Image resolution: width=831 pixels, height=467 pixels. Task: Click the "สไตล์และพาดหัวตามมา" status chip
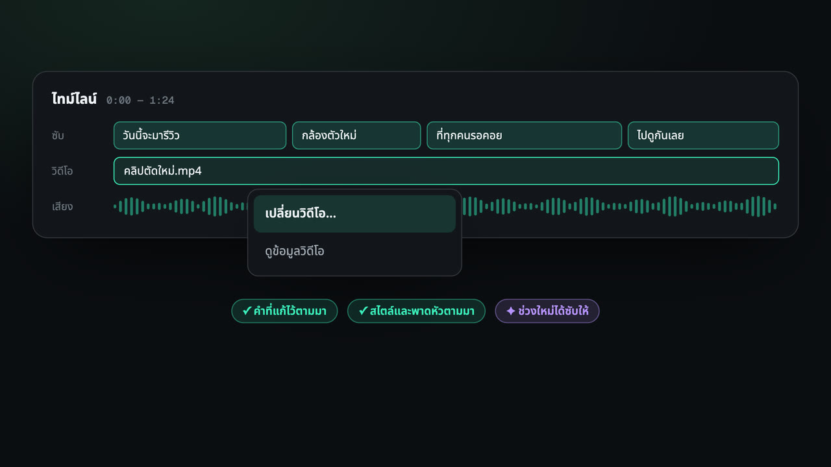(416, 311)
